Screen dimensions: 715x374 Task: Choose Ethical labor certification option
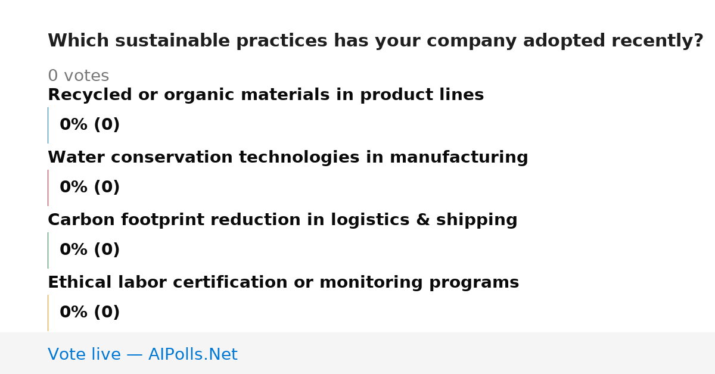point(283,283)
